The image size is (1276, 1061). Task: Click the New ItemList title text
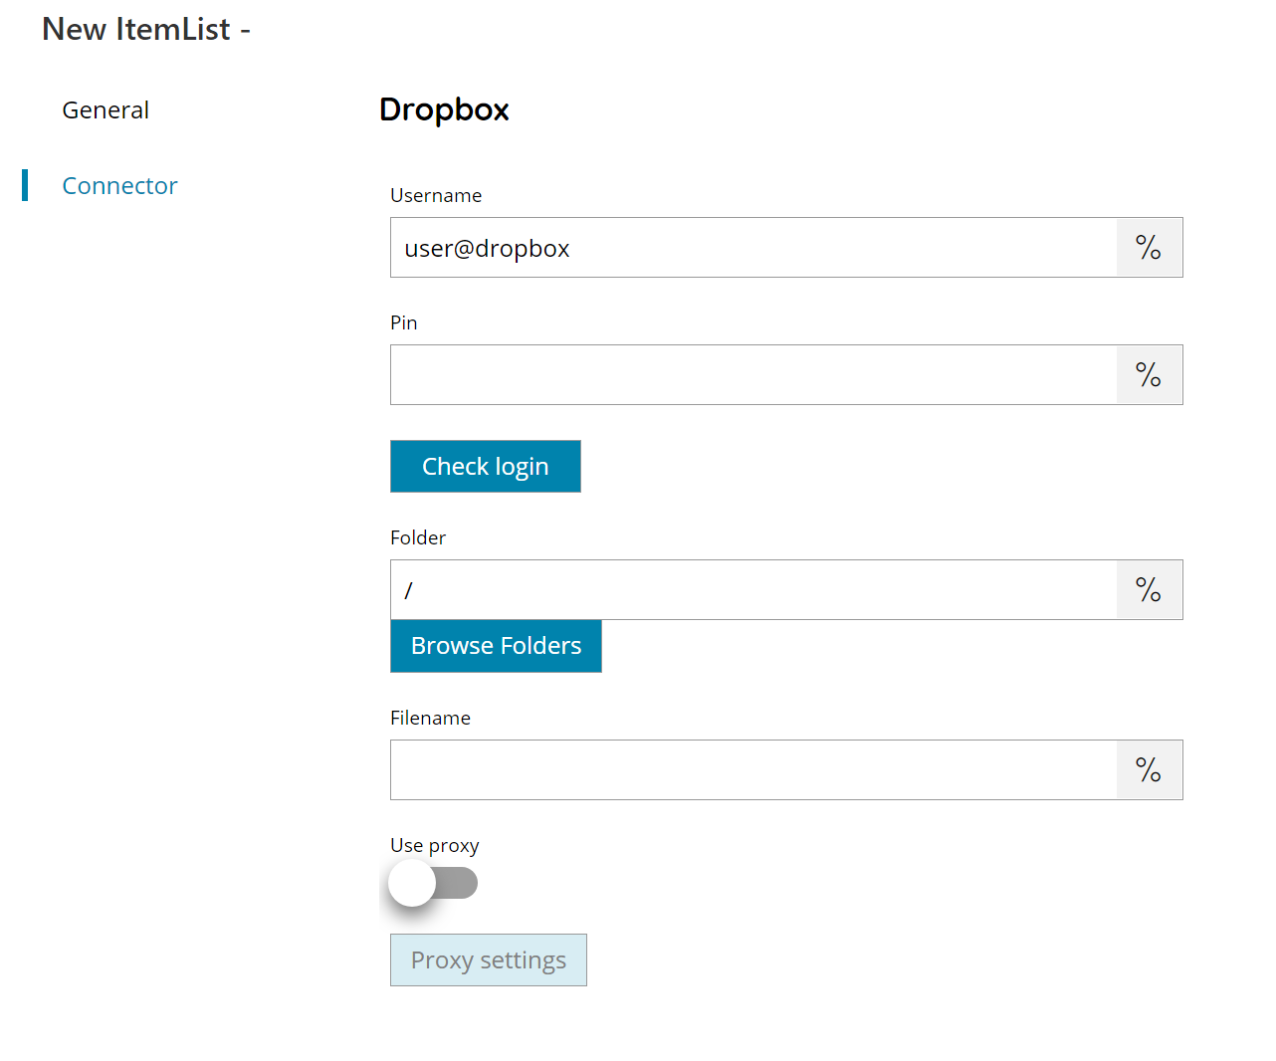click(146, 29)
